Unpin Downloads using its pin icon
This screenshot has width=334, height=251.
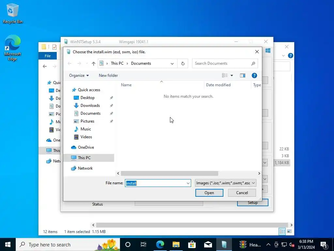coord(111,106)
